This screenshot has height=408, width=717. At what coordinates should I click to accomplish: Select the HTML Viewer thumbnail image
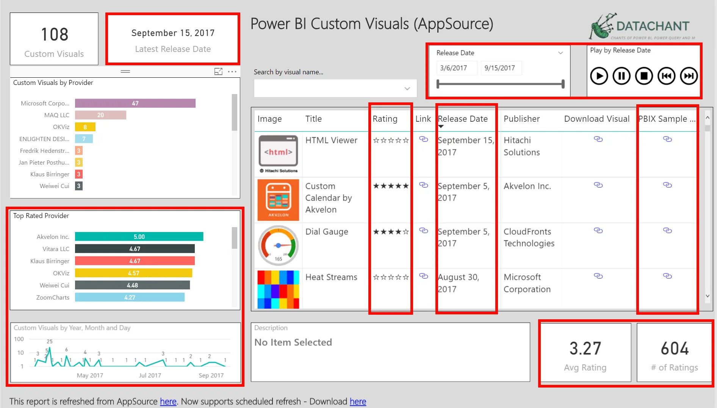click(x=278, y=154)
